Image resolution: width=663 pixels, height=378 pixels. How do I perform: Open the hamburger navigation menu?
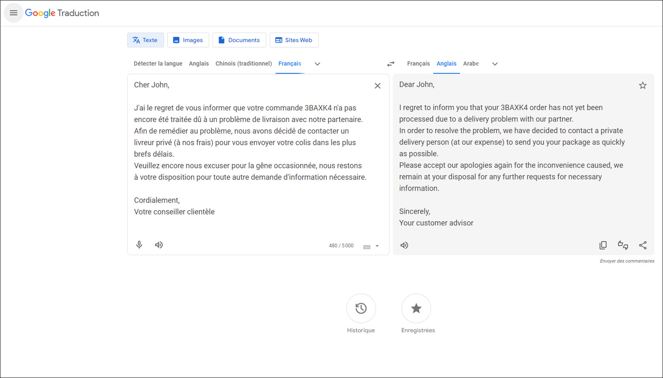coord(13,13)
